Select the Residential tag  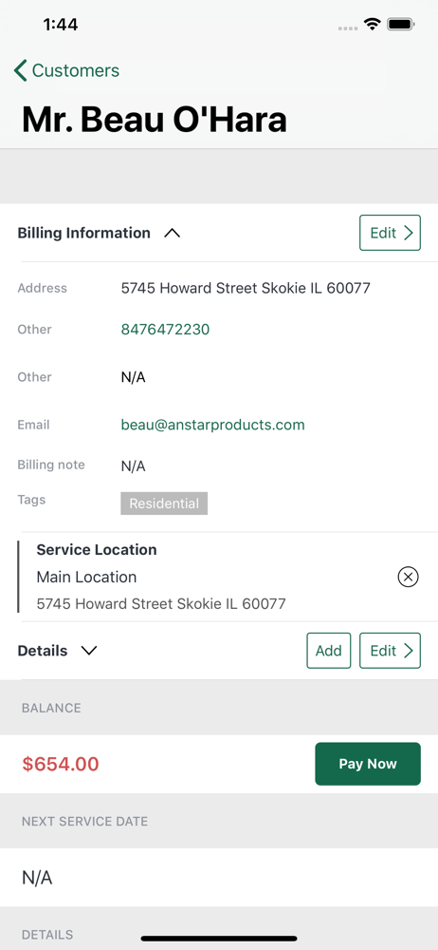click(x=164, y=503)
